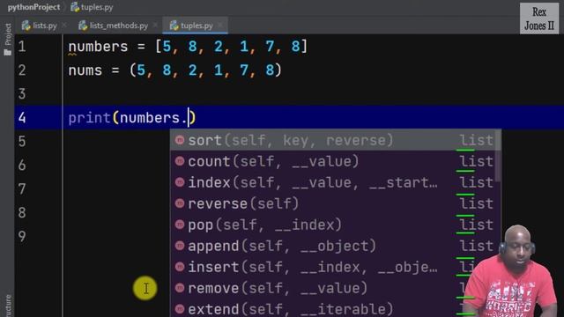Click the 'list' type label beside reverse

click(x=476, y=203)
